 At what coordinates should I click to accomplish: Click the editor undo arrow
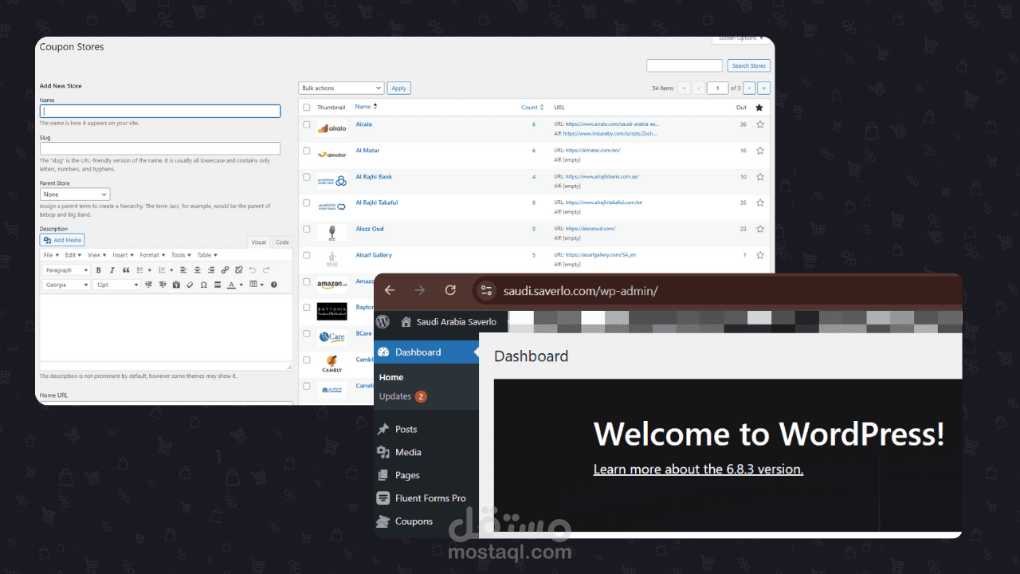coord(253,270)
